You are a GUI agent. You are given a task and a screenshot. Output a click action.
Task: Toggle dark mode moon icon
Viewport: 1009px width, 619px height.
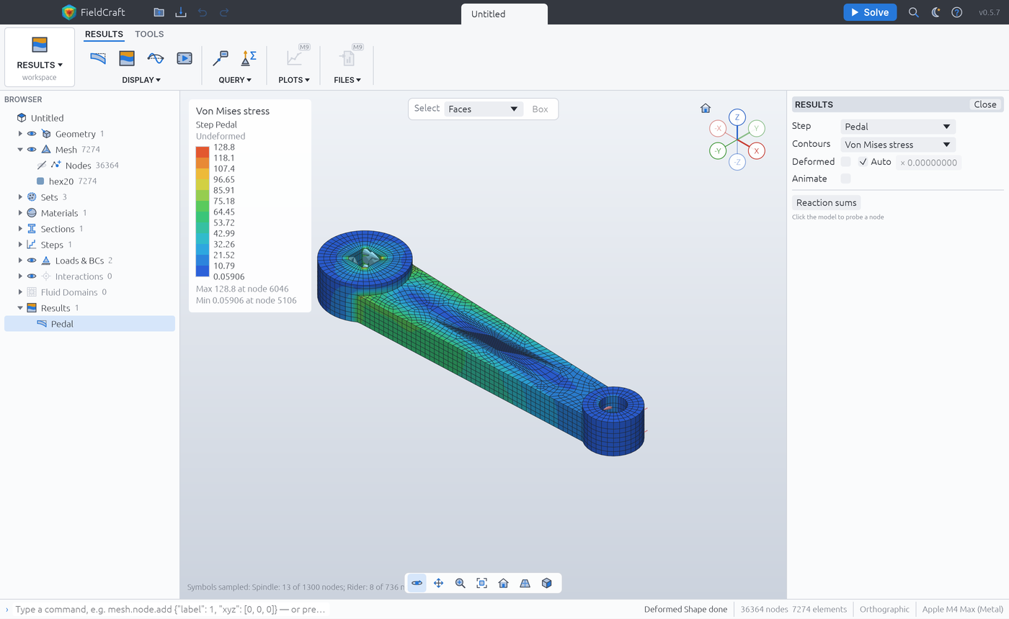point(935,12)
